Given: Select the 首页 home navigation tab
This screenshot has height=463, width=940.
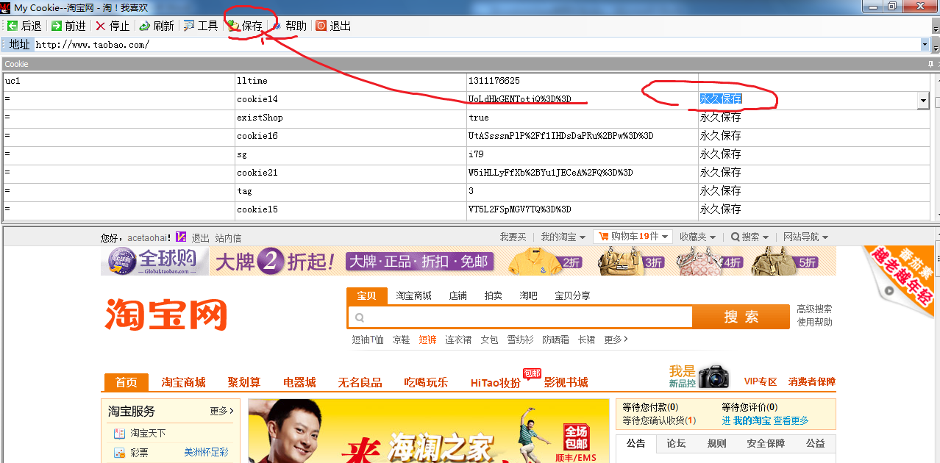Looking at the screenshot, I should coord(127,382).
